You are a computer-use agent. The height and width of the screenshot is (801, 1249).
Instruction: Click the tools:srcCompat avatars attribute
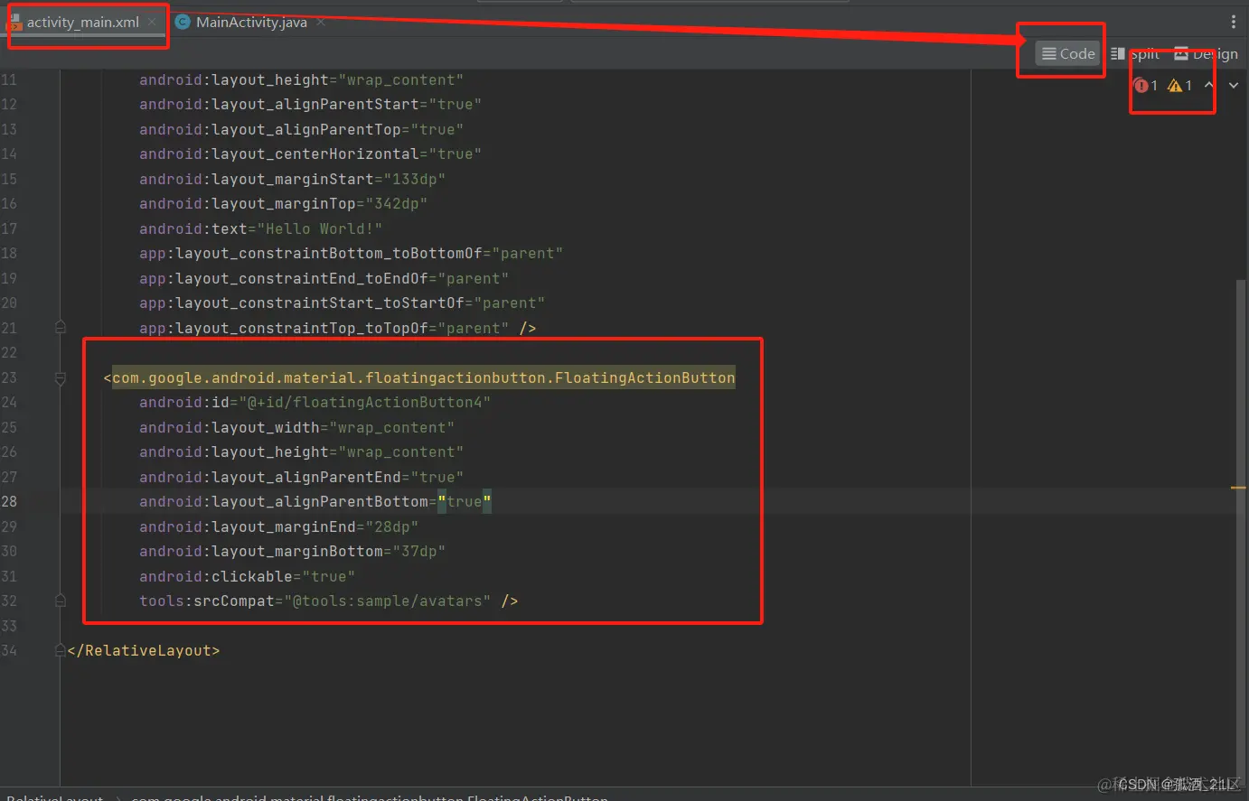[315, 601]
